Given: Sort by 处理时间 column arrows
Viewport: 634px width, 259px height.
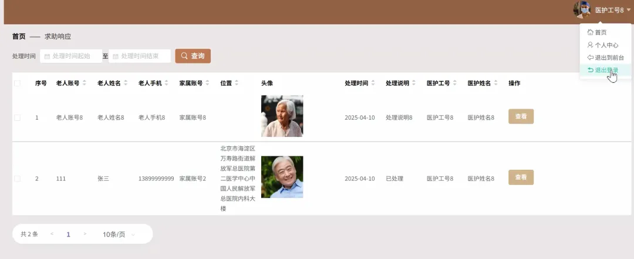Looking at the screenshot, I should point(373,83).
